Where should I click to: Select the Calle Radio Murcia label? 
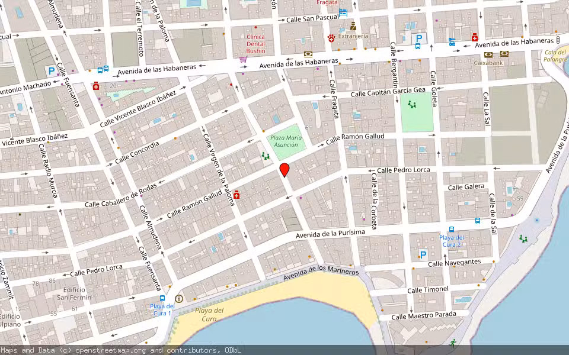[48, 170]
